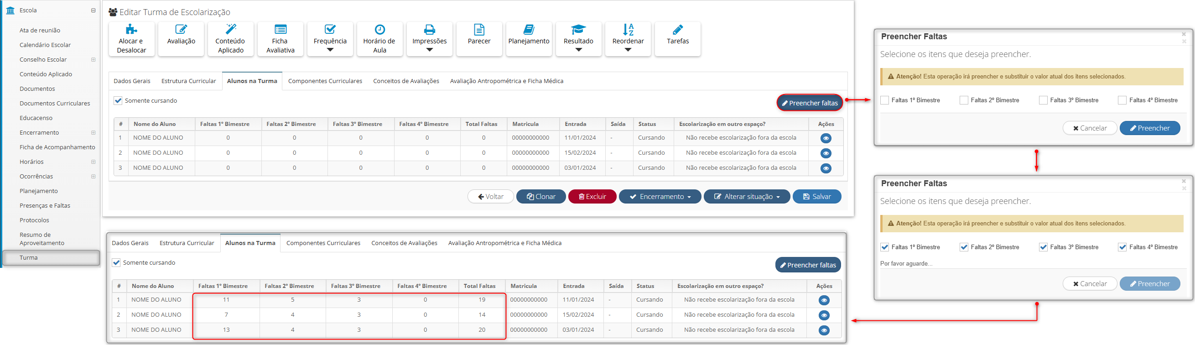Click Preencher in upper dialog
The width and height of the screenshot is (1195, 345).
pos(1149,128)
